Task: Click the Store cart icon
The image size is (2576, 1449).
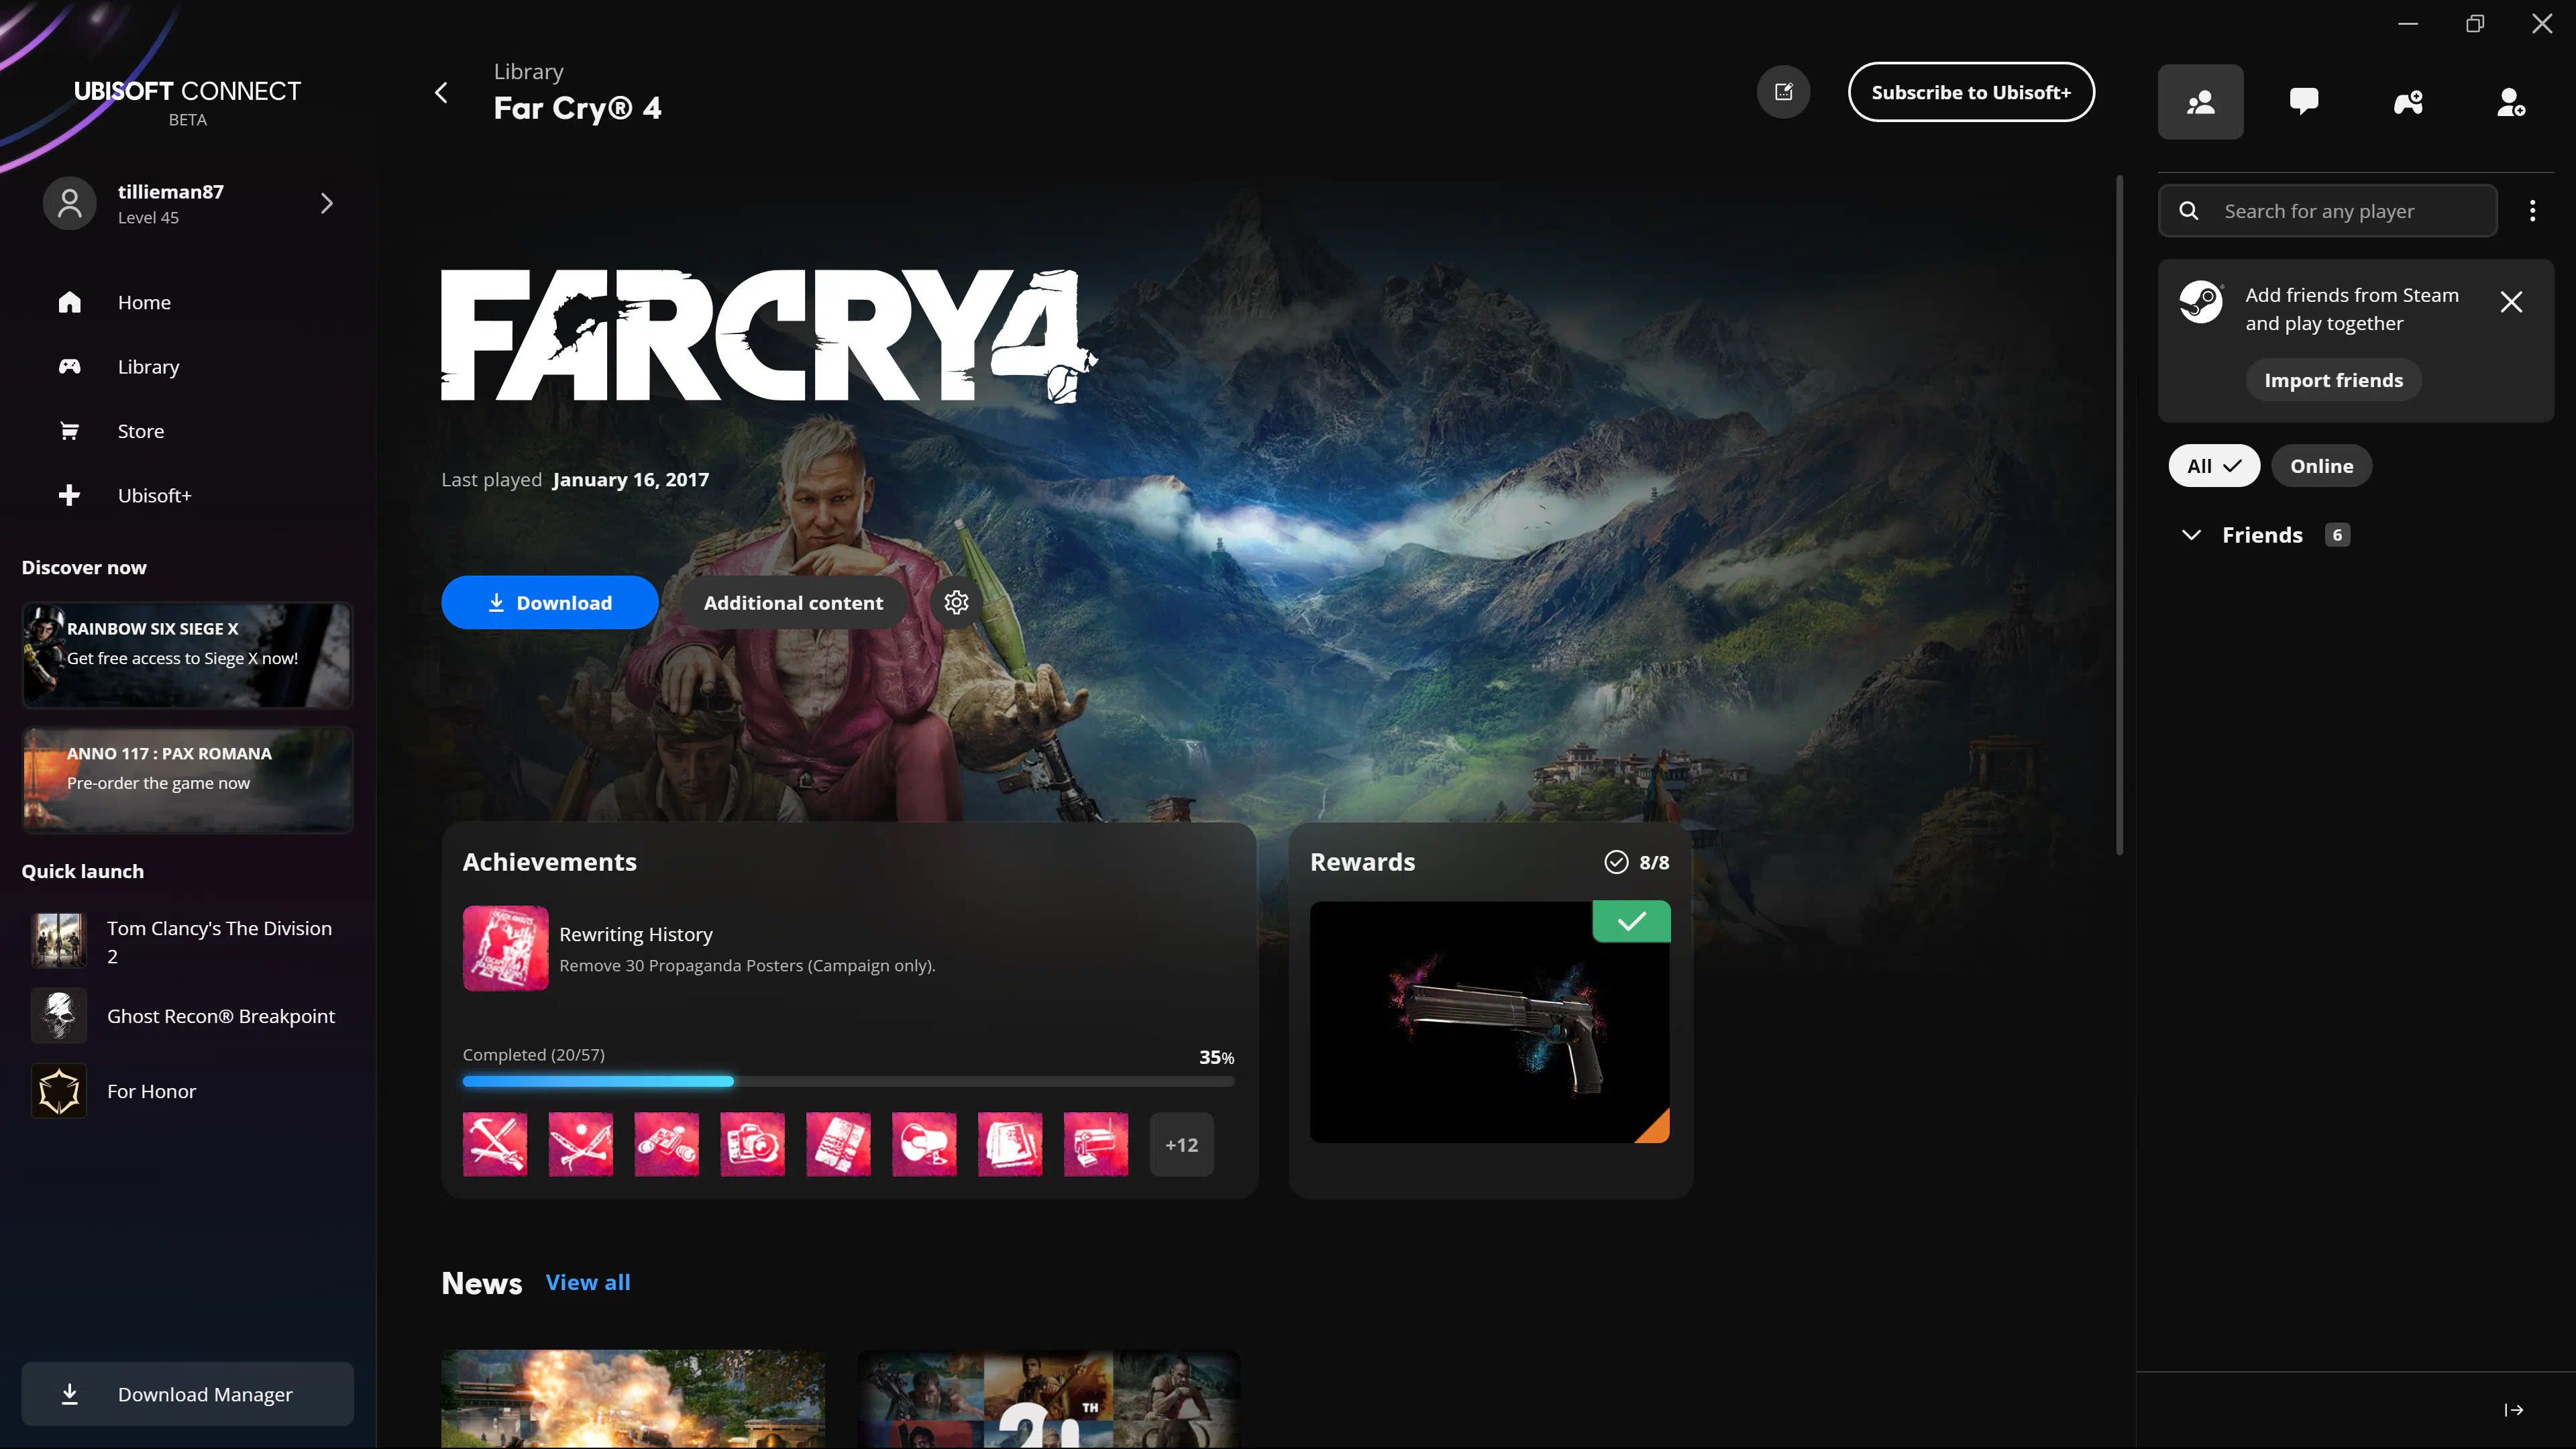Action: 69,431
